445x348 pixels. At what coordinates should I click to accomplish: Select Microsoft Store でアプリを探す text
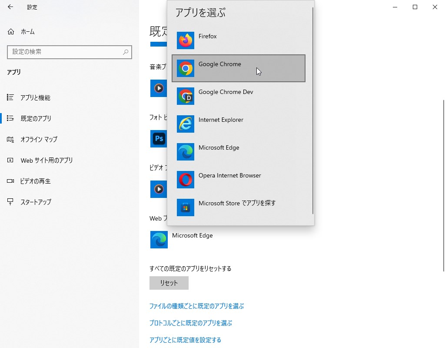[237, 203]
